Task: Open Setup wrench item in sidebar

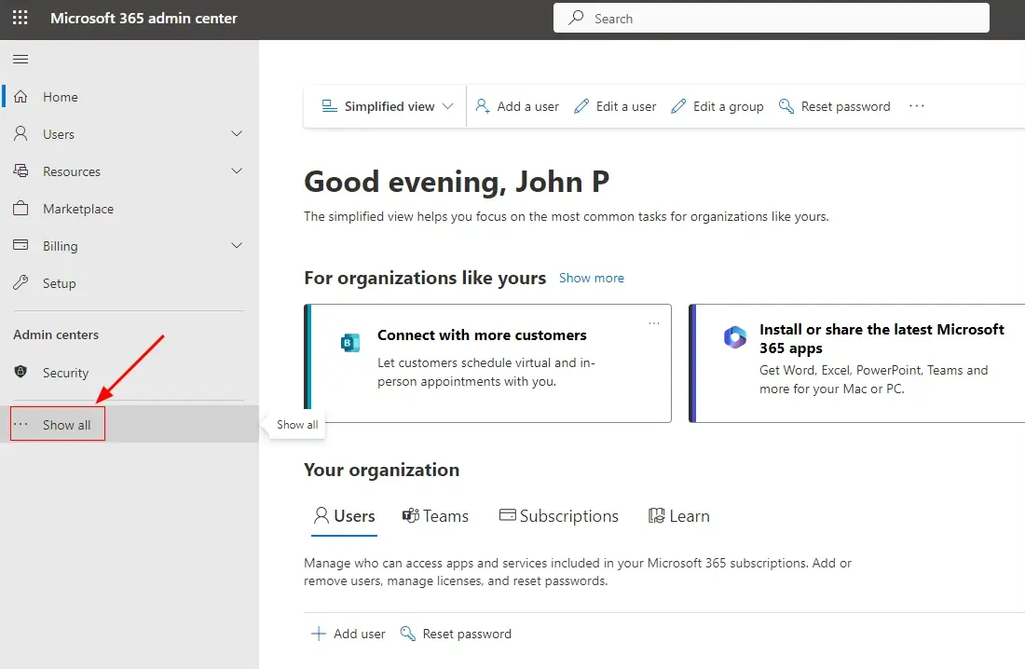Action: (58, 283)
